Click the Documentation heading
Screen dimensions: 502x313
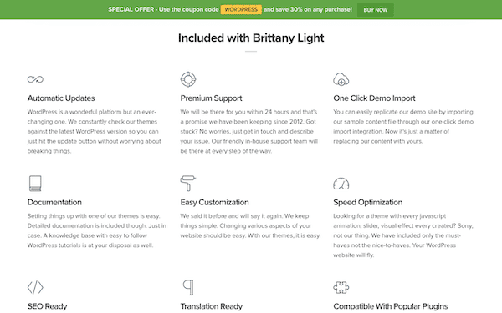(x=54, y=203)
